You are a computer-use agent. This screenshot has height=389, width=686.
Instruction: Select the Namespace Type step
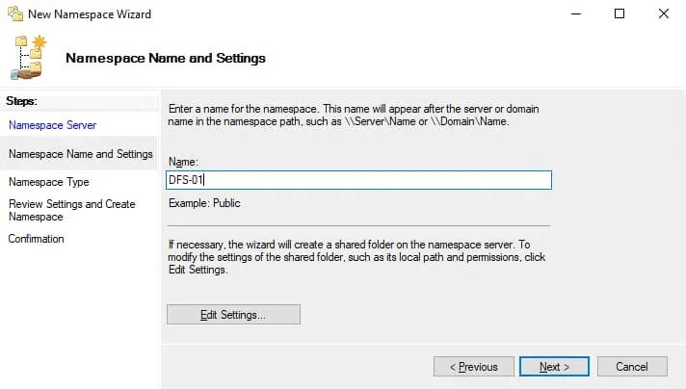click(48, 182)
